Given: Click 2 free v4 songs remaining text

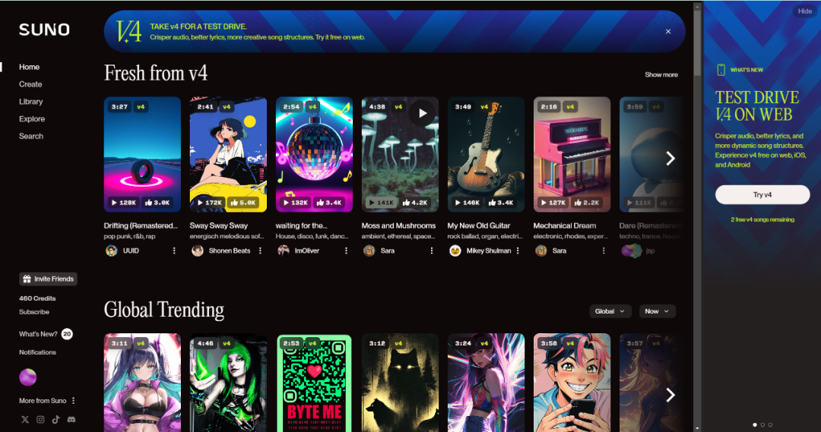Looking at the screenshot, I should [762, 219].
